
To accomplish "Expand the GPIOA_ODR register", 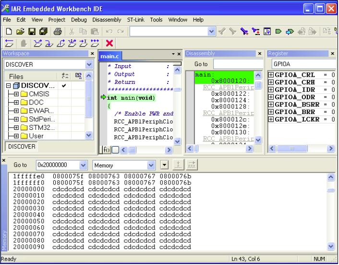I will [x=271, y=97].
